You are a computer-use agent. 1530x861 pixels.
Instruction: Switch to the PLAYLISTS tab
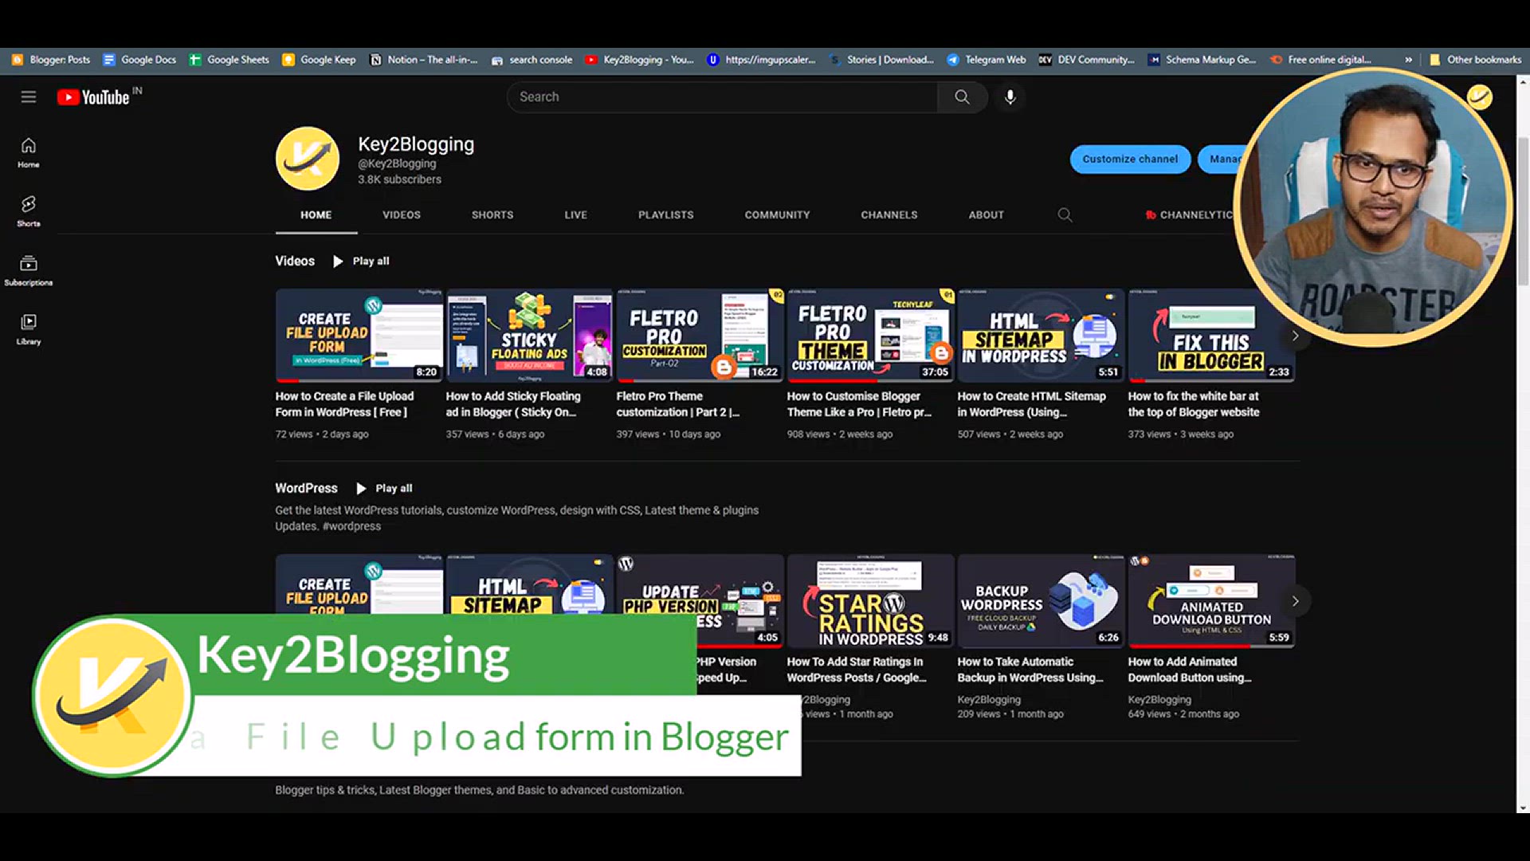[x=666, y=214]
